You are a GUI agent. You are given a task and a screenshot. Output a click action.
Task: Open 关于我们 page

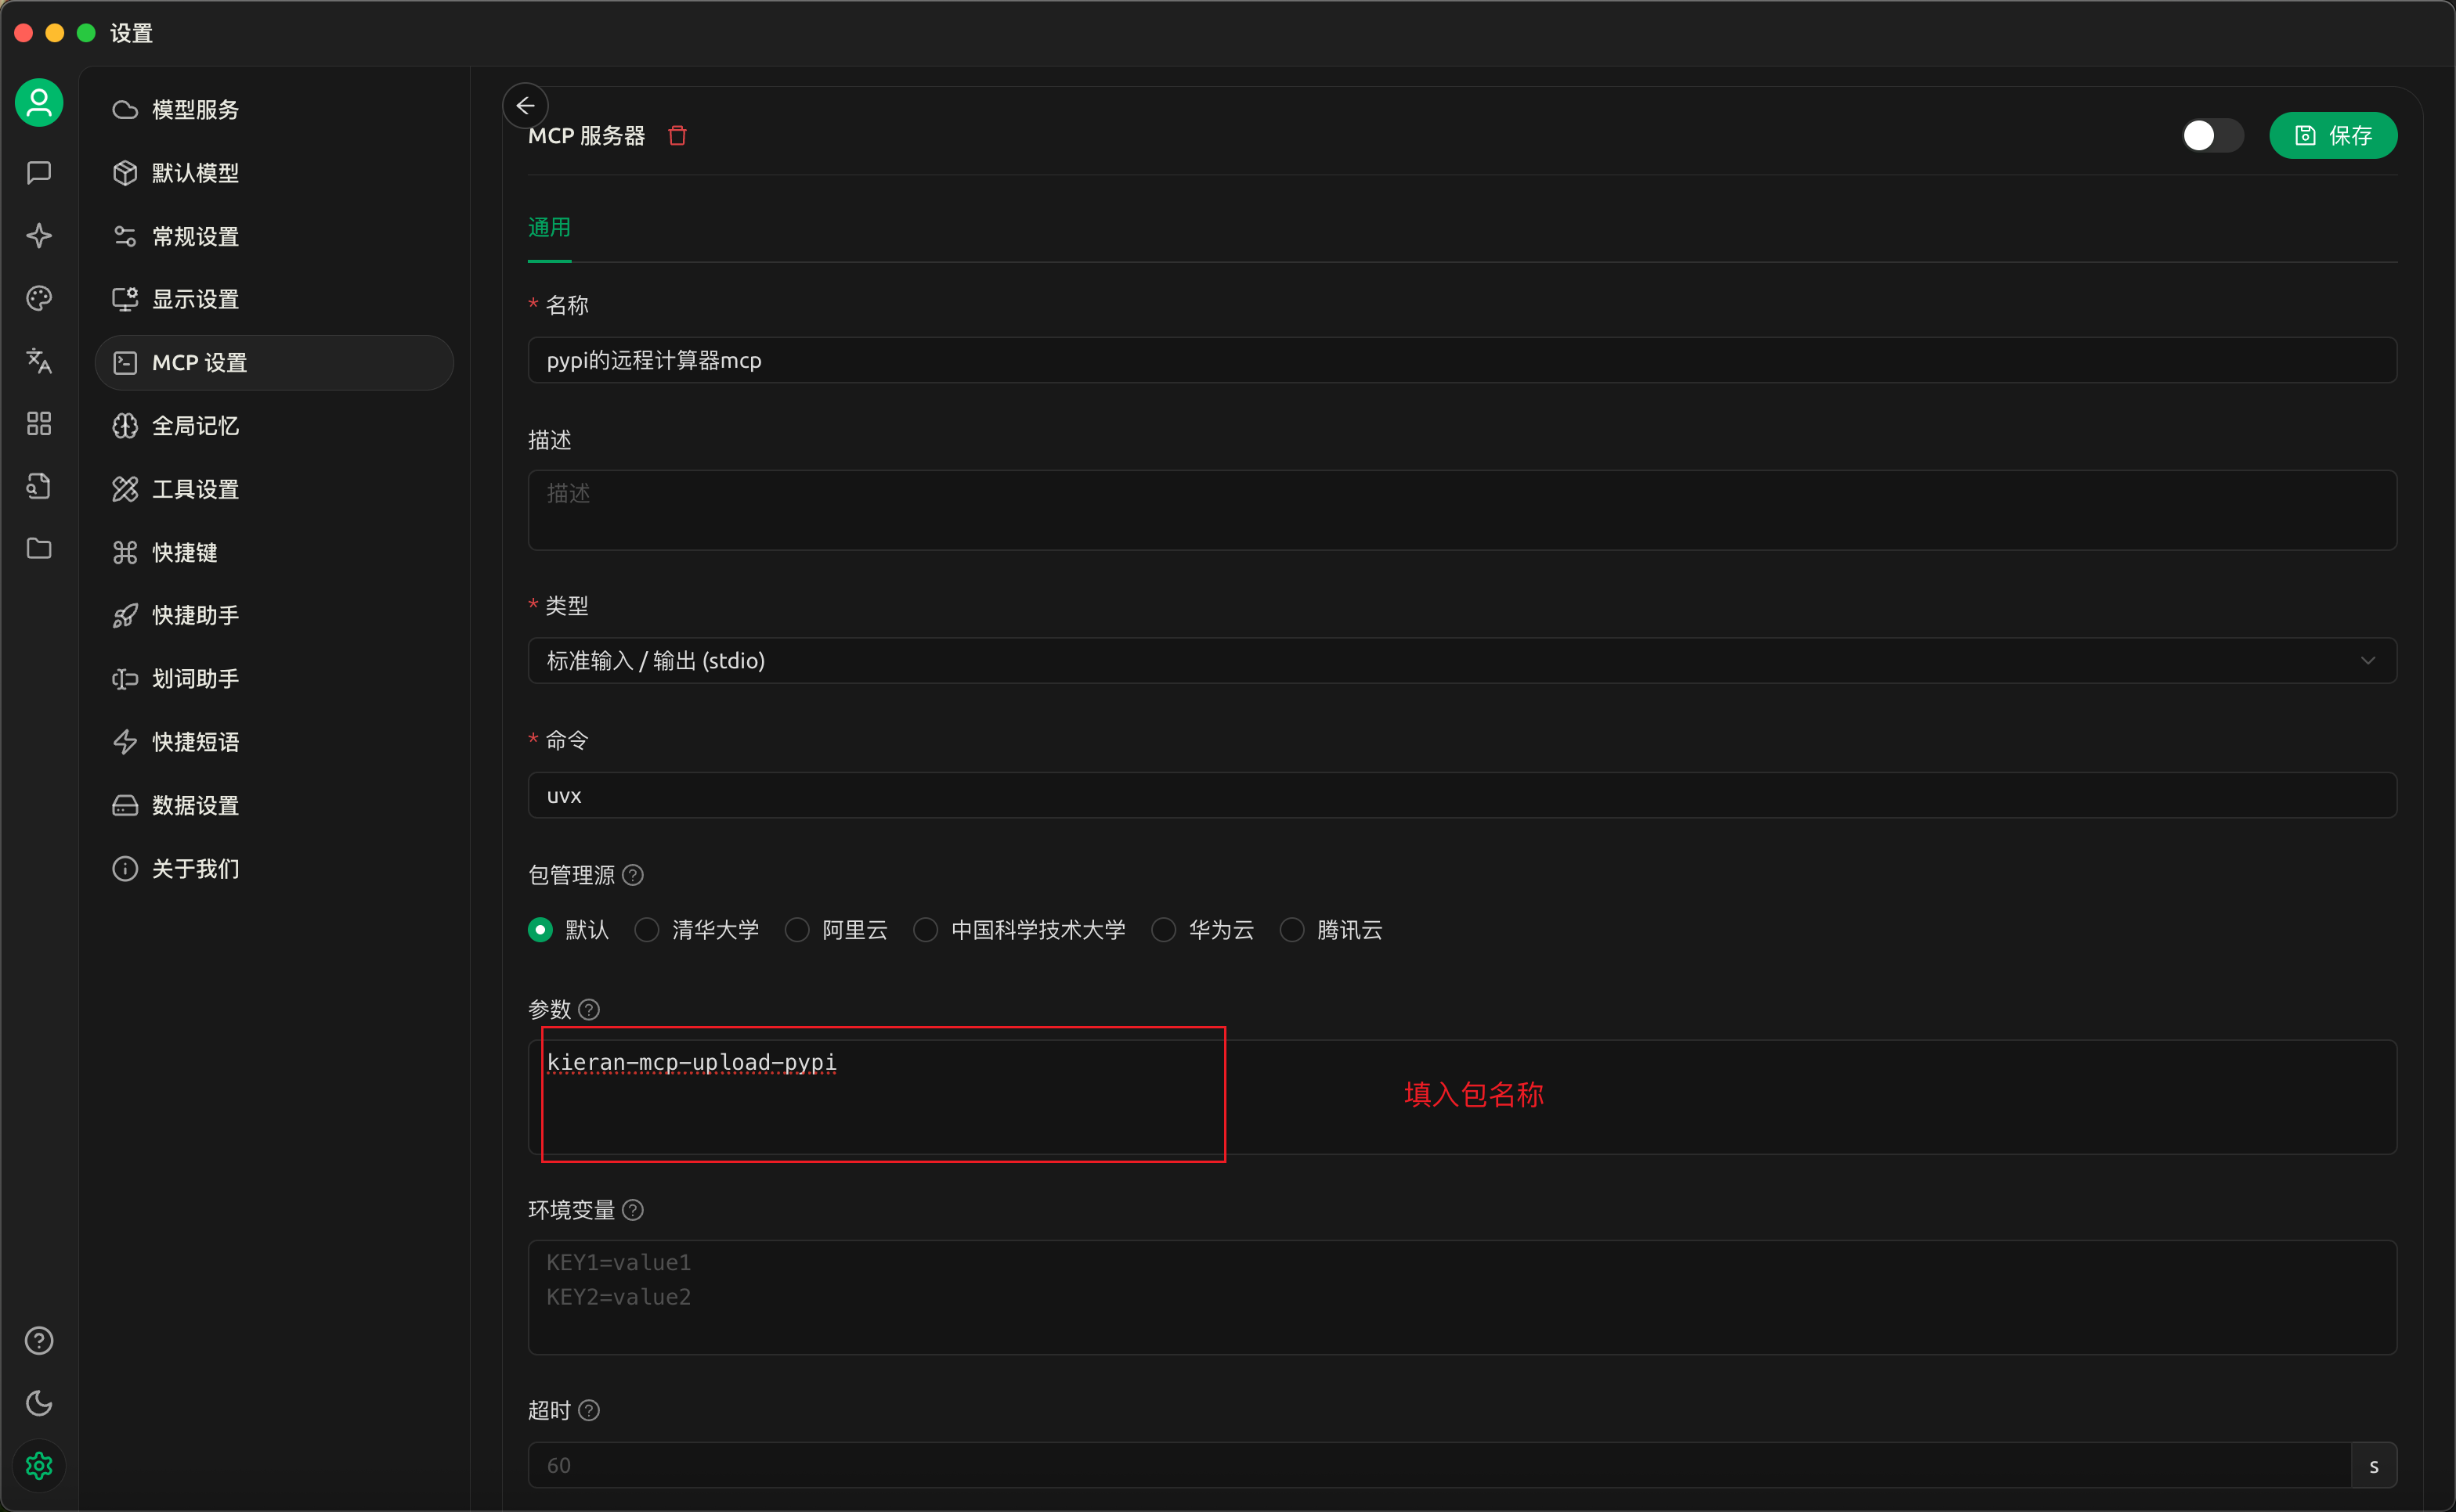274,868
